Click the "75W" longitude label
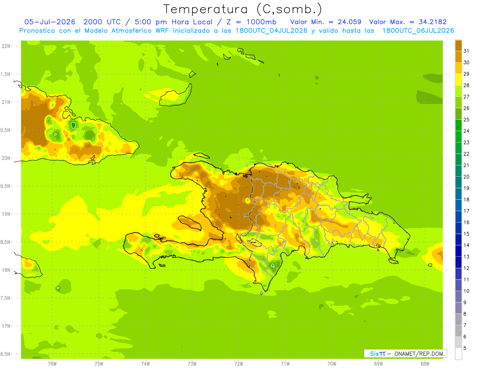The height and width of the screenshot is (369, 477). tap(99, 364)
